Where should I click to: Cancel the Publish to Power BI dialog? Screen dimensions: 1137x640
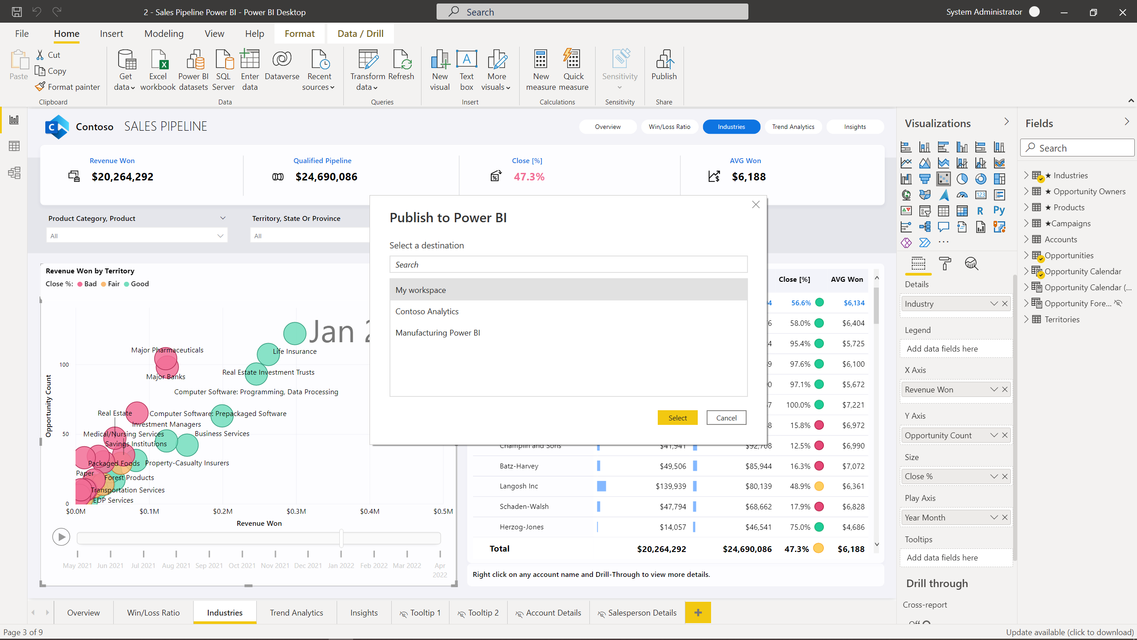tap(726, 417)
